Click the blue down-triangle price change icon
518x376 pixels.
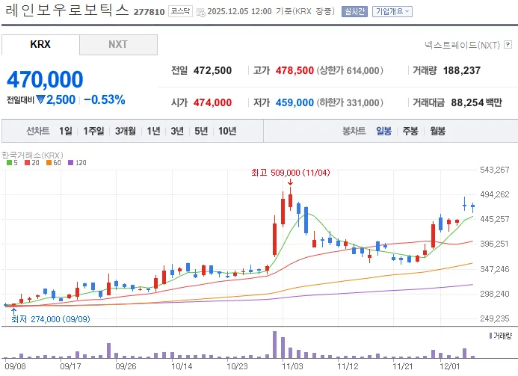[40, 99]
